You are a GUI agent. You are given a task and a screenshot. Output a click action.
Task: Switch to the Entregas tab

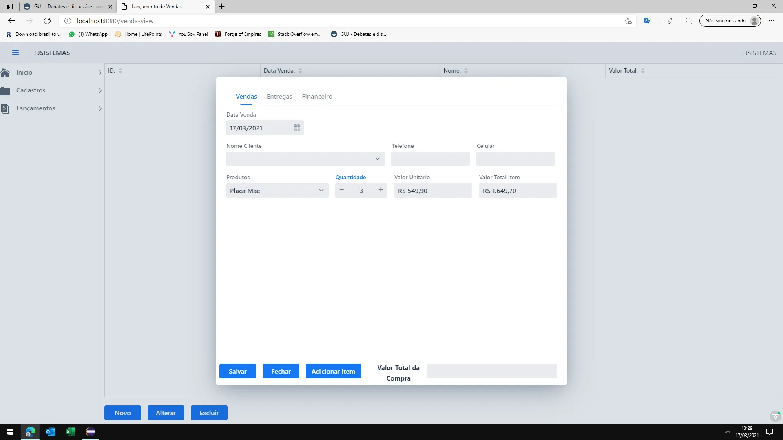tap(279, 97)
